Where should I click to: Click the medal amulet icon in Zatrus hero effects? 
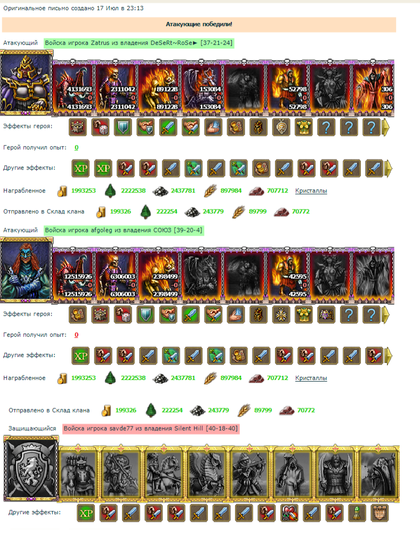tap(281, 127)
